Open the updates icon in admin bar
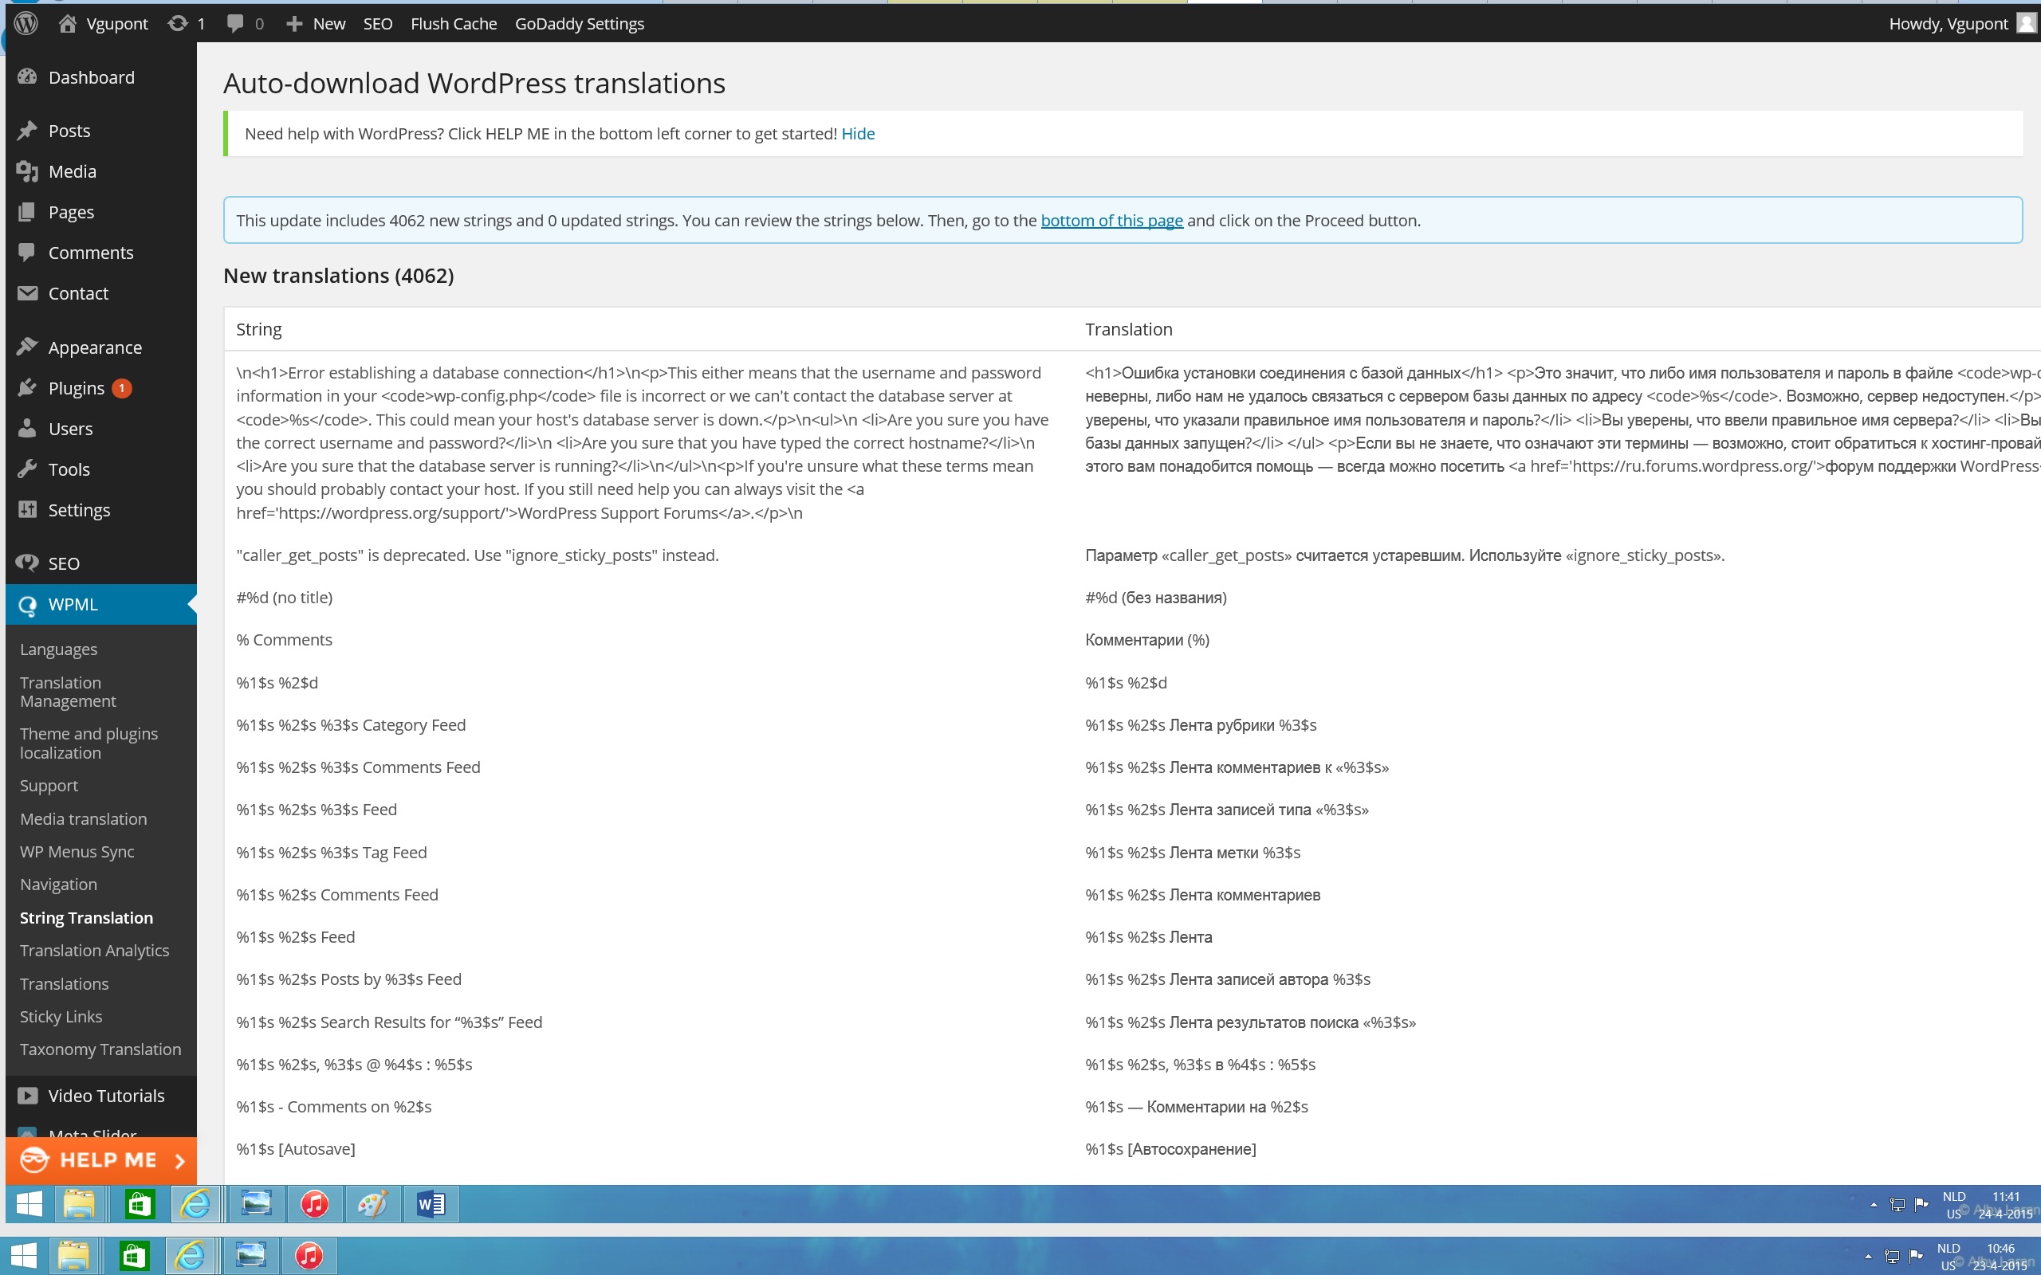Image resolution: width=2041 pixels, height=1275 pixels. pyautogui.click(x=177, y=24)
